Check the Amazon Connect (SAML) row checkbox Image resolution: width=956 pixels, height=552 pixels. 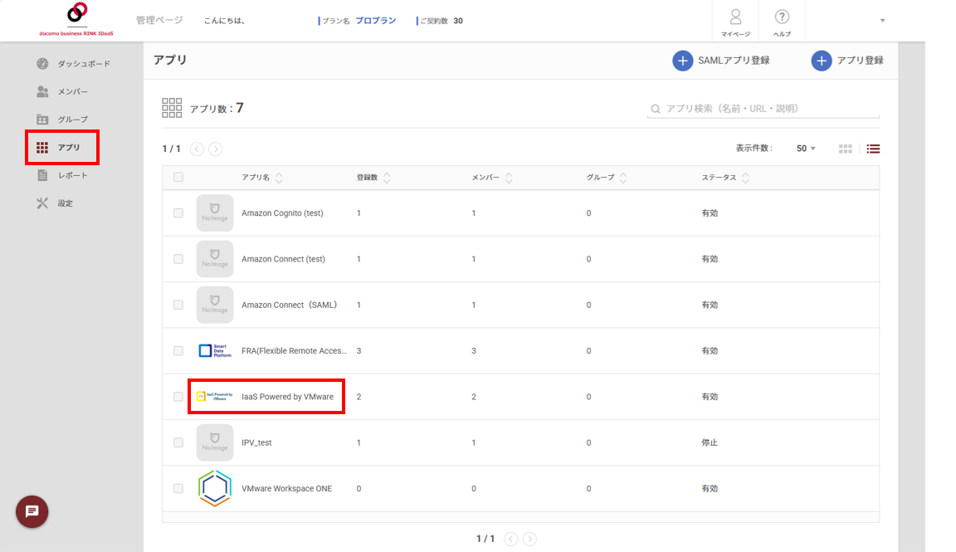[178, 305]
